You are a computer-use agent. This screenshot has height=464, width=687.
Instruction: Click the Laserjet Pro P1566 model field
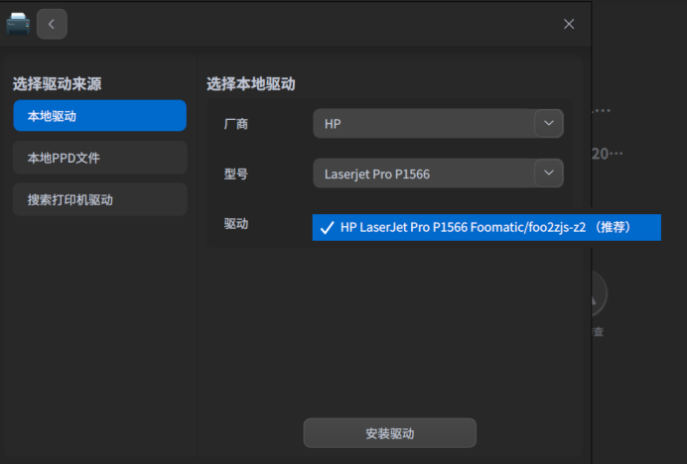point(424,174)
